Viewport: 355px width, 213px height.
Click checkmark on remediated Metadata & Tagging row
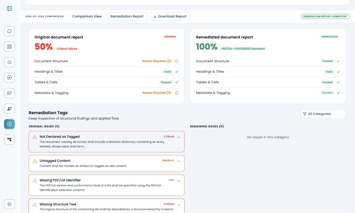[x=338, y=93]
